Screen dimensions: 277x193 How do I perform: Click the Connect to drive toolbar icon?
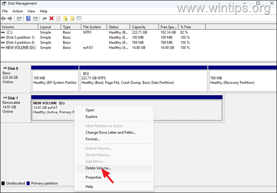pos(44,18)
